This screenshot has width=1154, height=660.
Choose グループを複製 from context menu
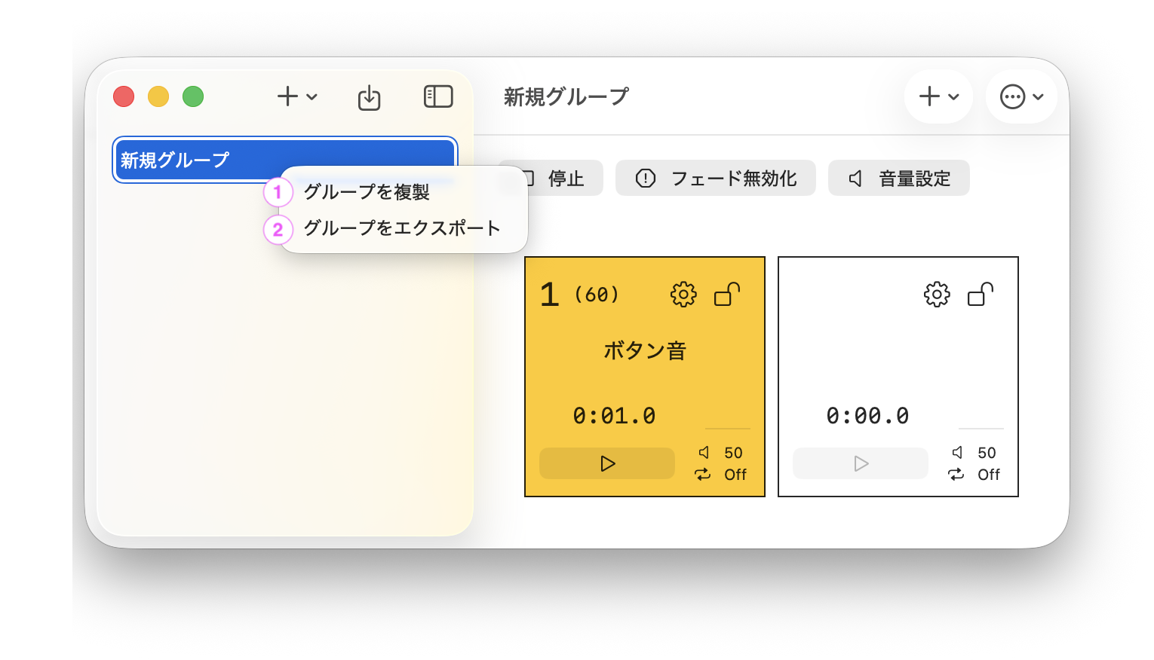366,192
